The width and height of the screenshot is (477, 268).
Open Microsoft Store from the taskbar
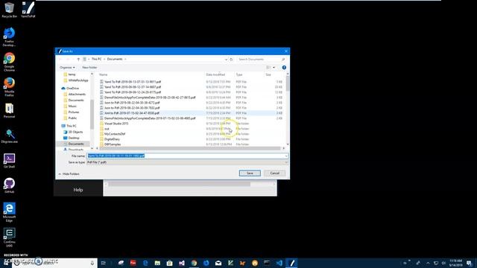(169, 263)
